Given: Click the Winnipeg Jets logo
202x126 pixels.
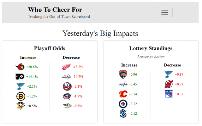Looking at the screenshot, I should pos(123,104).
